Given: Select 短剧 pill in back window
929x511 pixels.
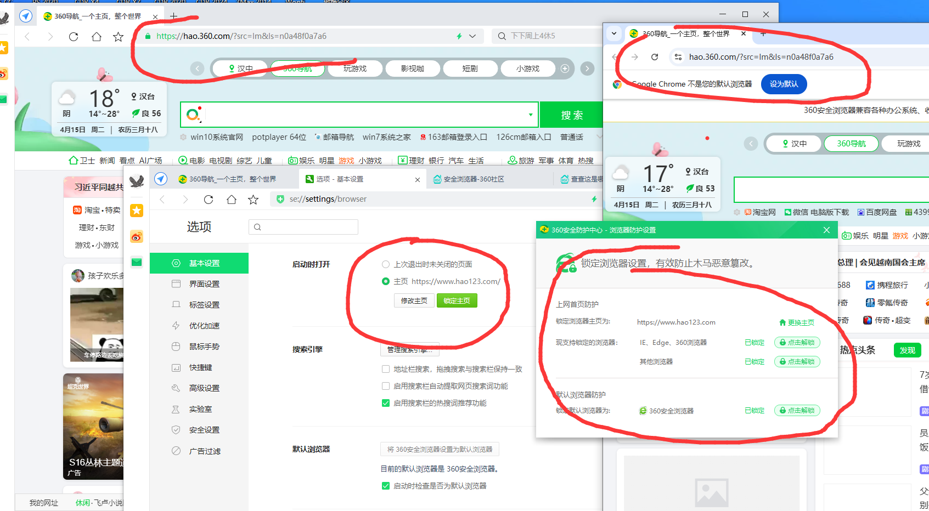Looking at the screenshot, I should pyautogui.click(x=470, y=69).
